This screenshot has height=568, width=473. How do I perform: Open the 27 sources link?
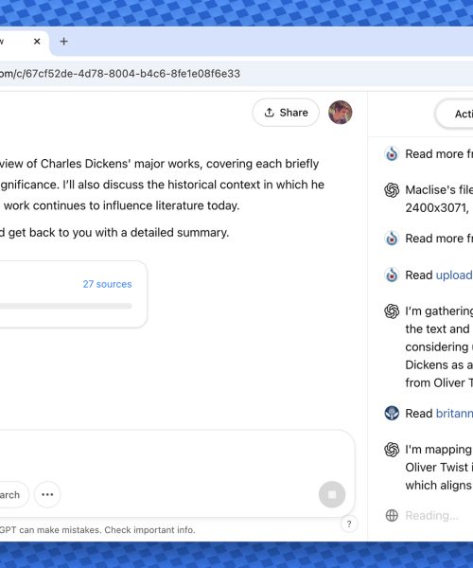pyautogui.click(x=107, y=284)
